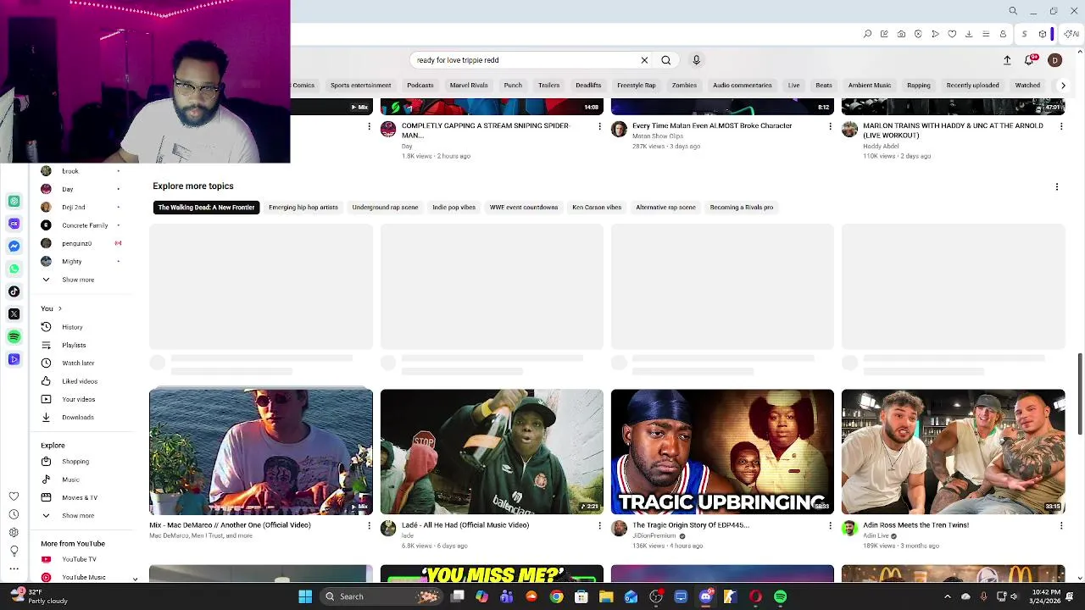Screen dimensions: 1085x610
Task: Open the Spotify taskbar icon
Action: click(x=780, y=596)
